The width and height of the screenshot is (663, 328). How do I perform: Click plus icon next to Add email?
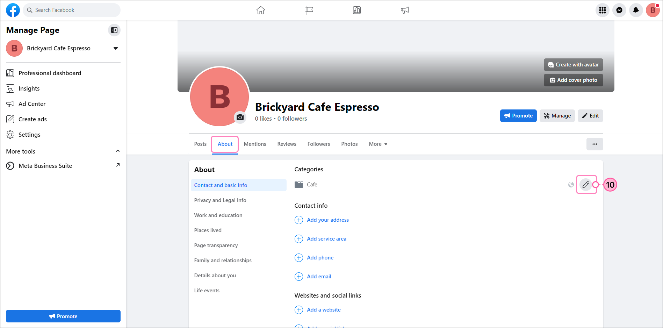(x=299, y=277)
